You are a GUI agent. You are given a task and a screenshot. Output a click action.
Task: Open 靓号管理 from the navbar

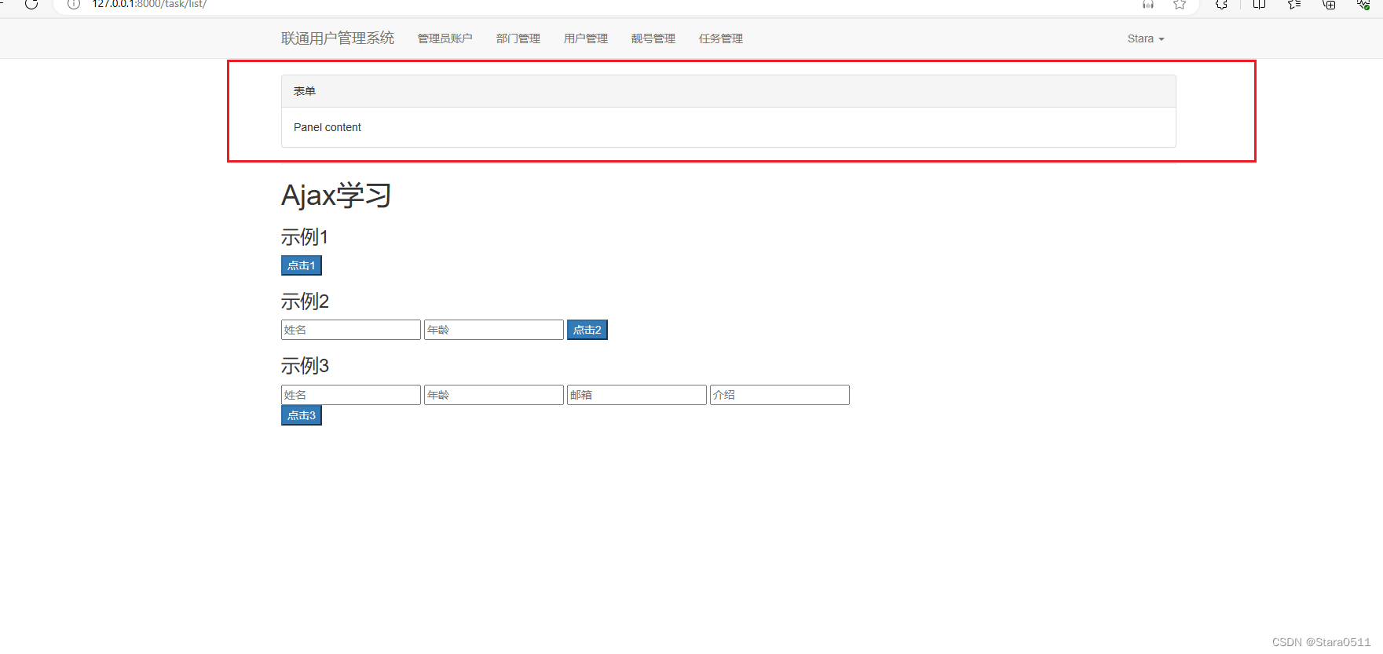click(x=653, y=38)
